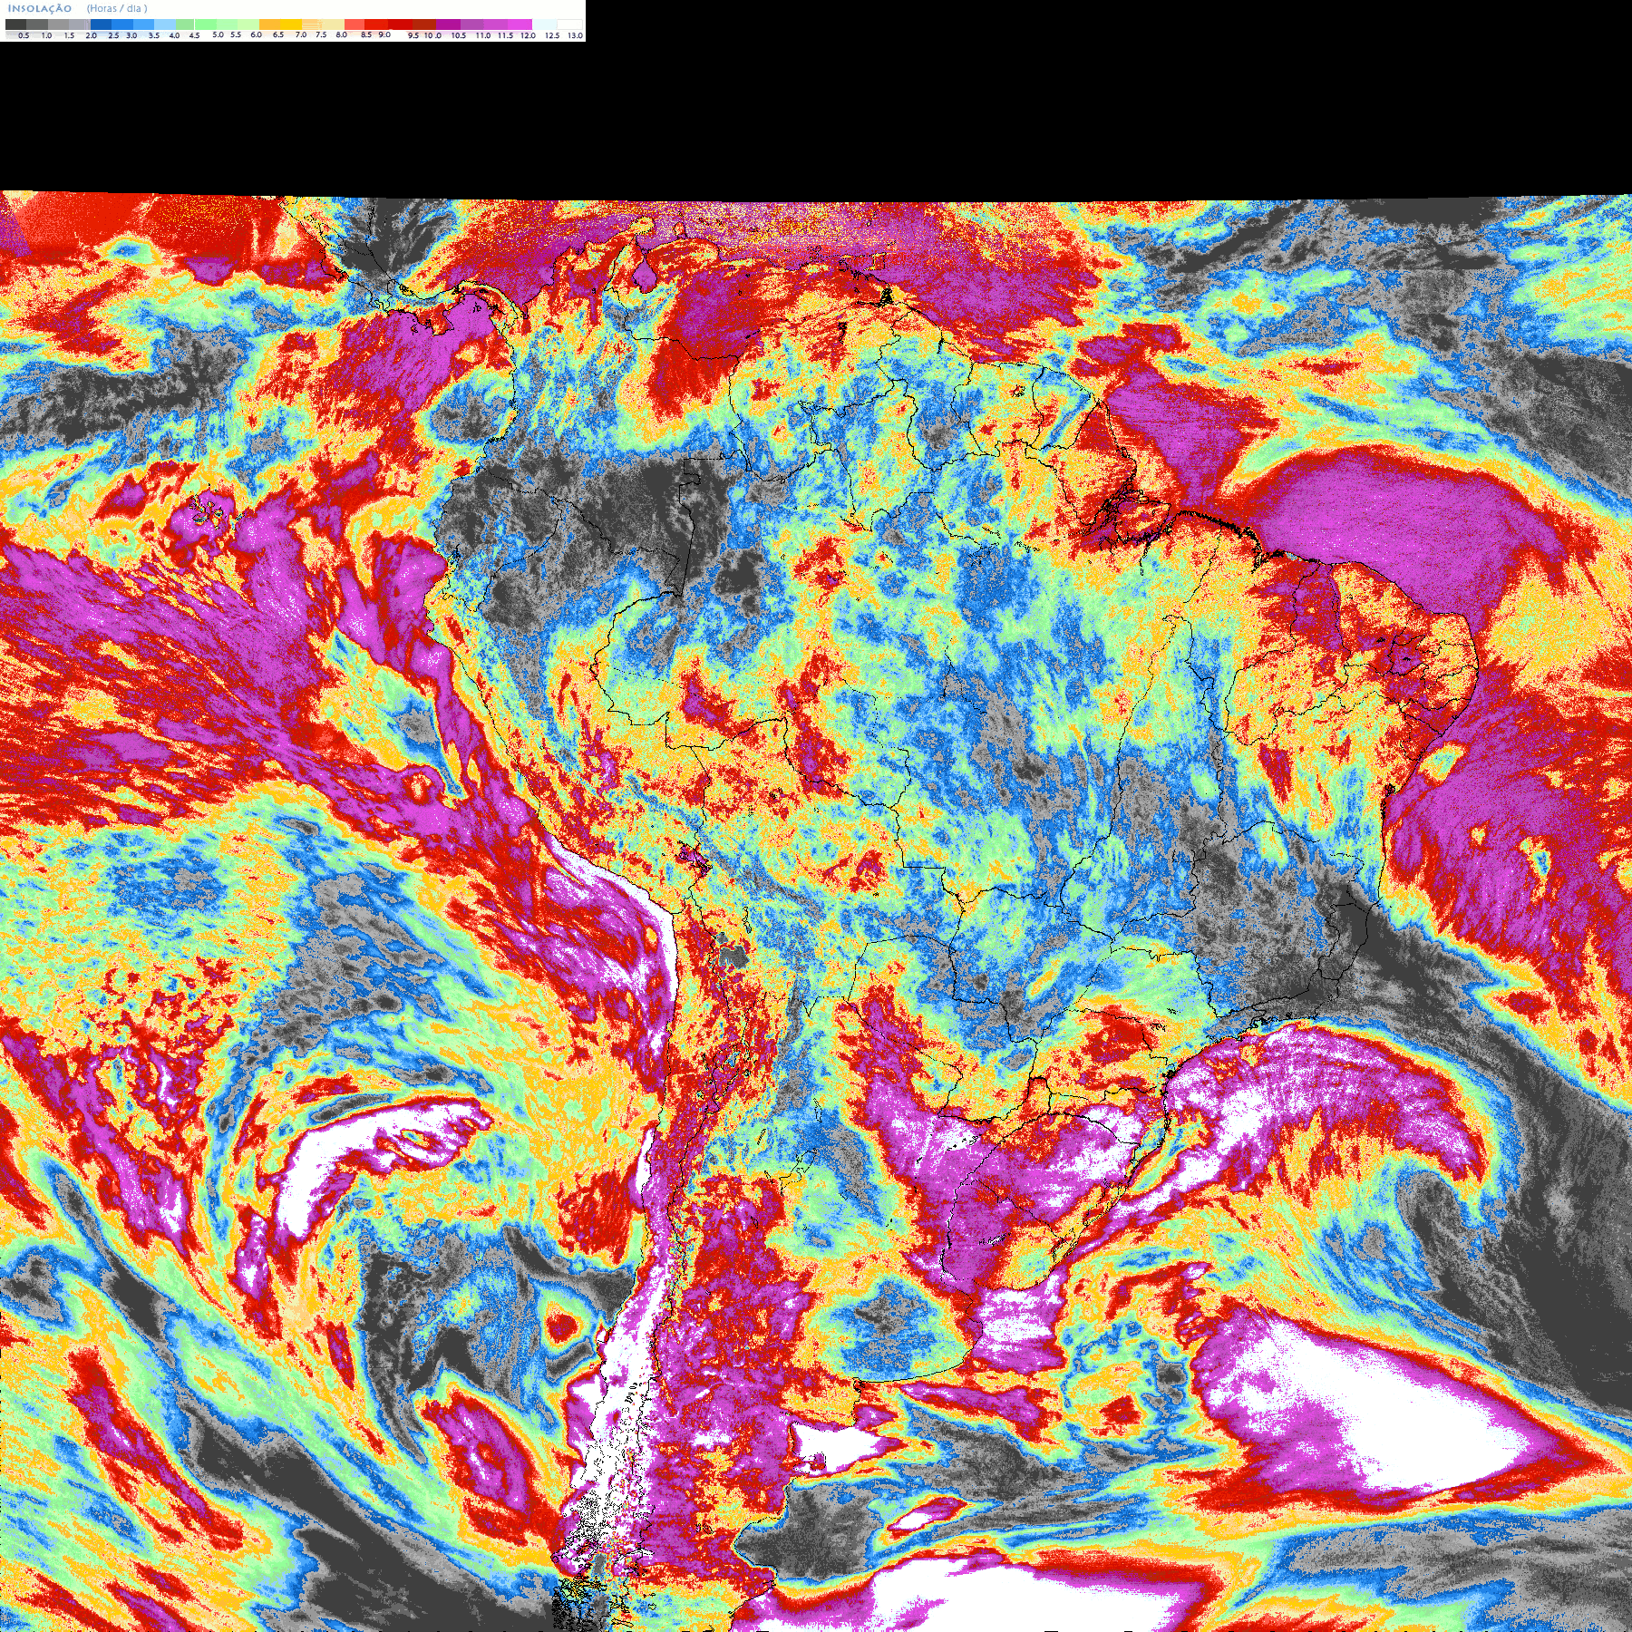Image resolution: width=1632 pixels, height=1632 pixels.
Task: Click the 1.0 value label in legend
Action: 46,35
